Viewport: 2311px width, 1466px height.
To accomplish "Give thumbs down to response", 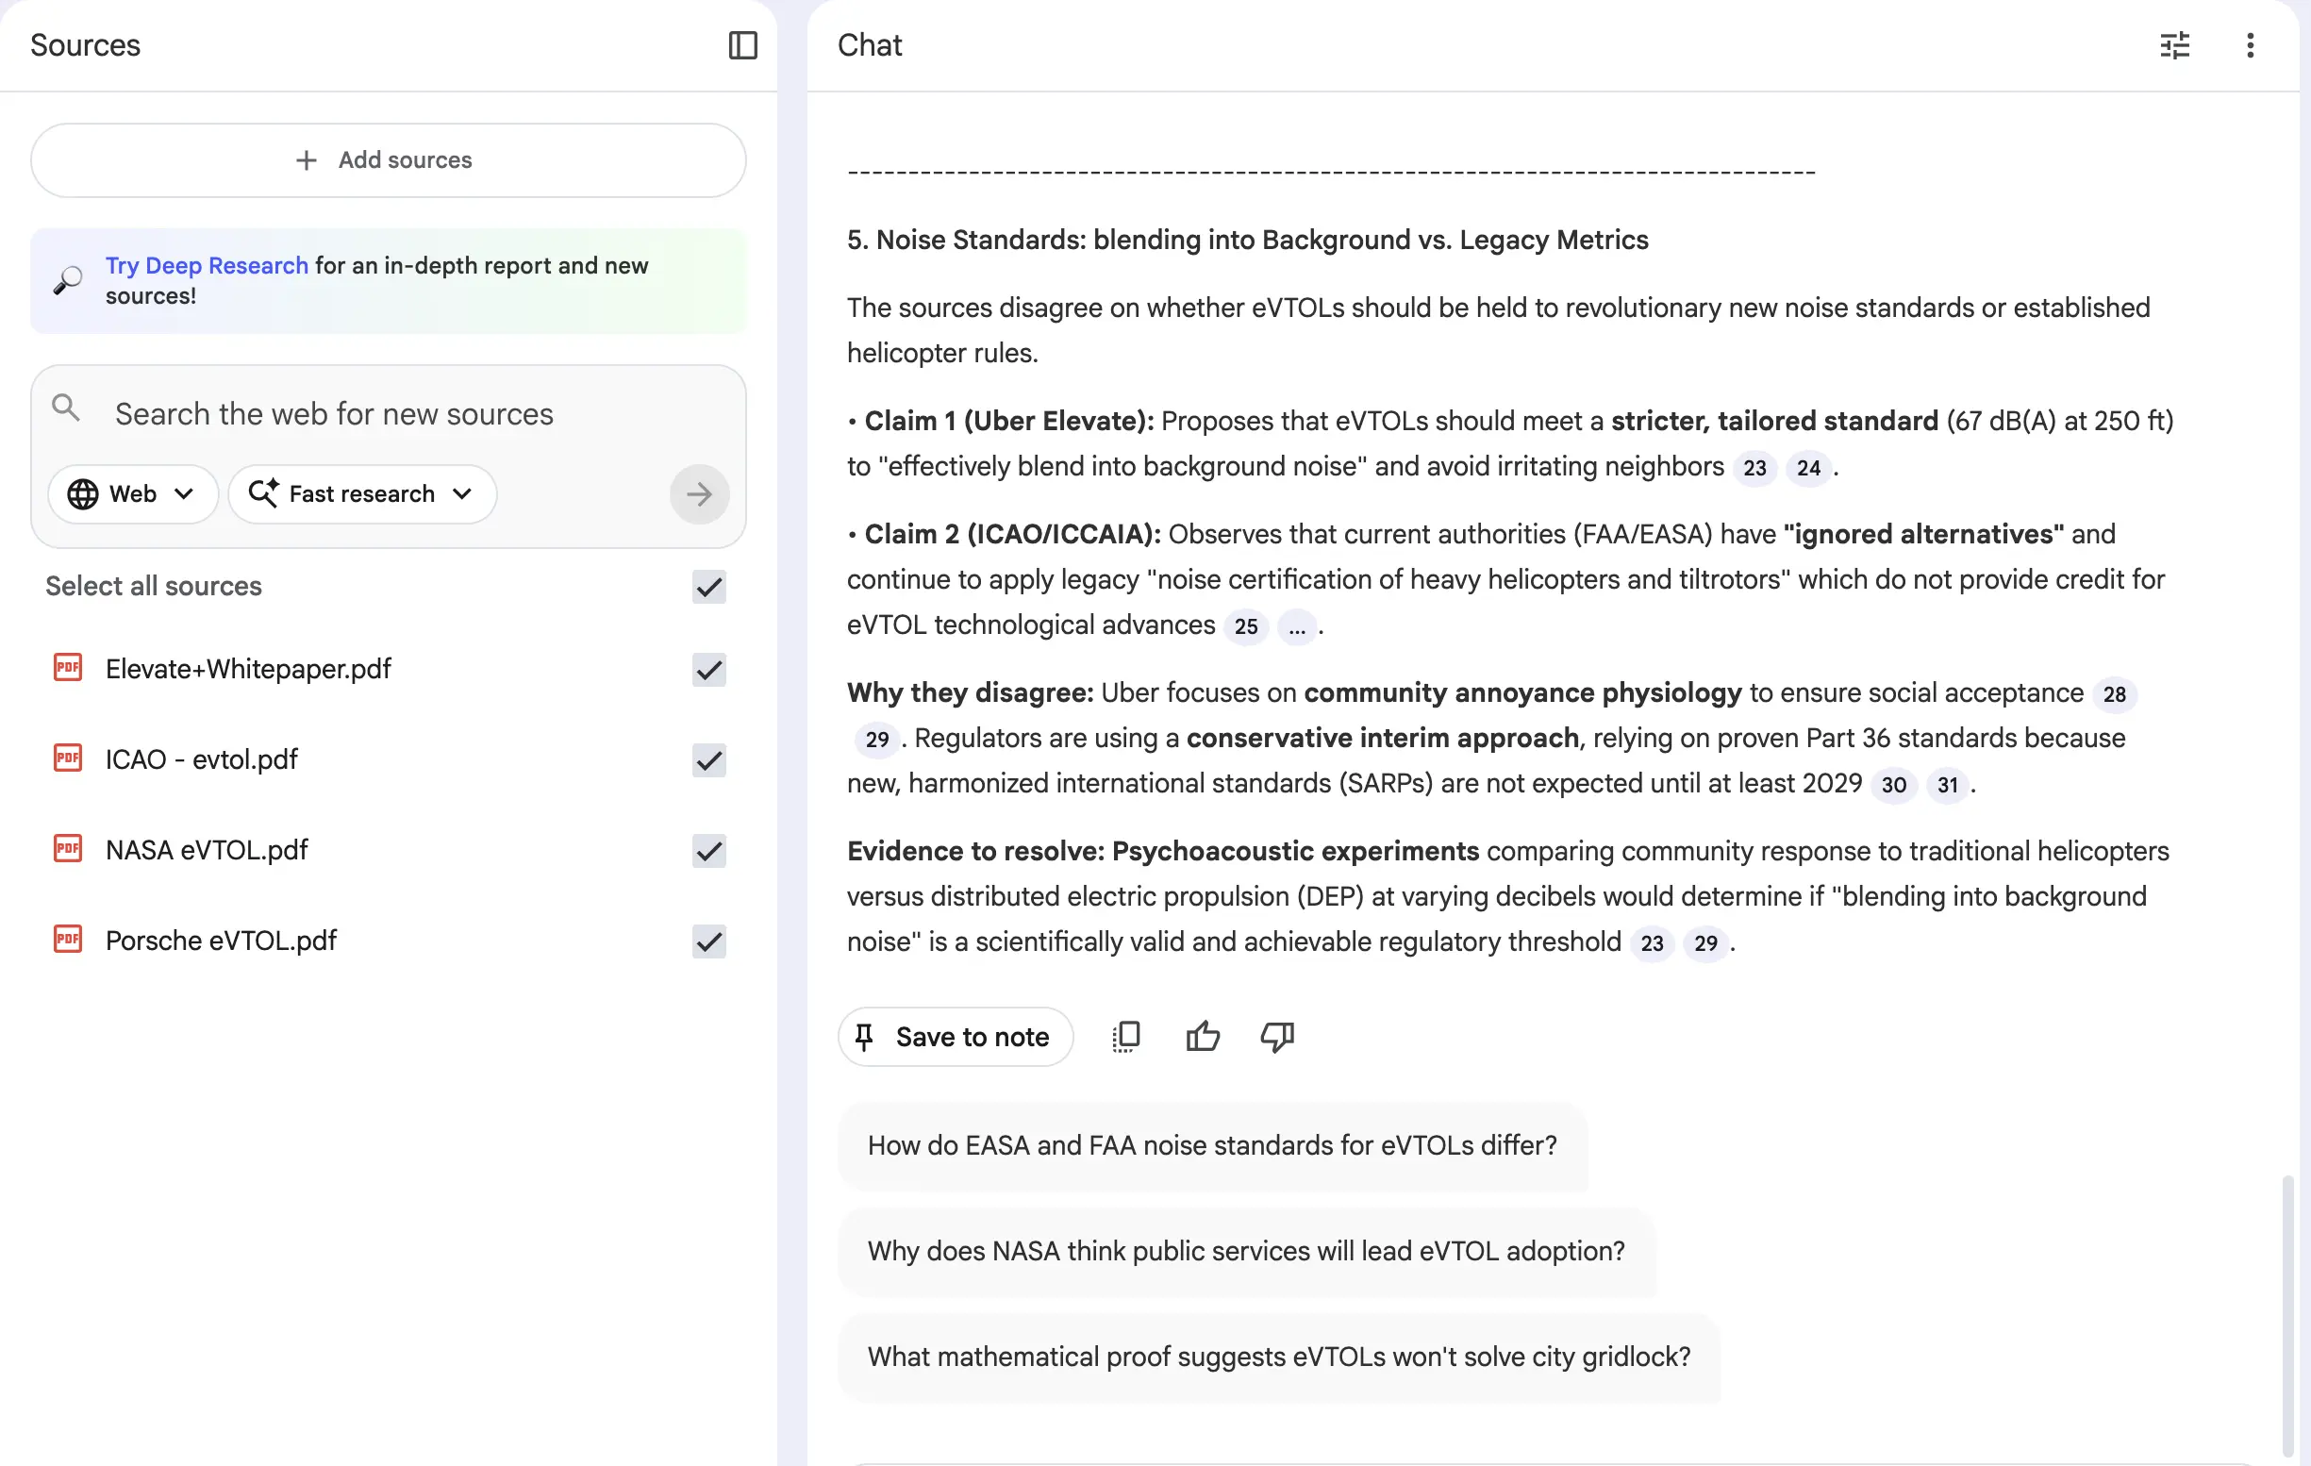I will point(1277,1037).
